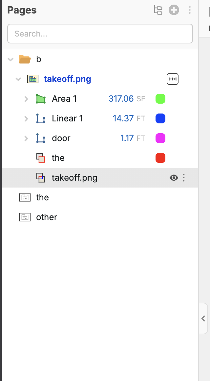Expand the Linear 1 item
Screen dimensions: 210x381
pyautogui.click(x=26, y=118)
